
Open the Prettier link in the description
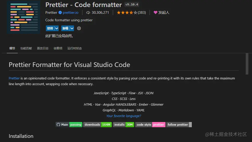[14, 78]
